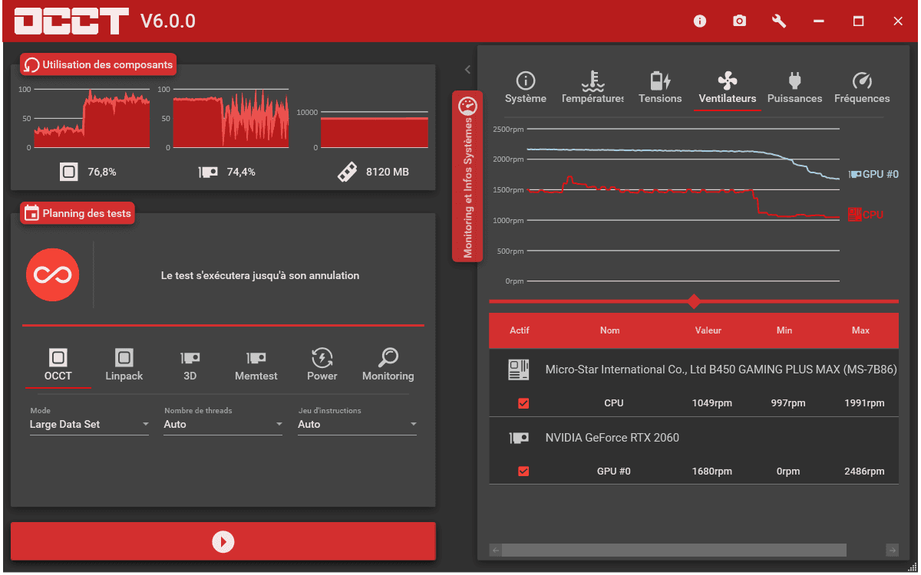Collapse the monitoring panel with the chevron
Viewport: 921px width, 575px height.
coord(467,70)
